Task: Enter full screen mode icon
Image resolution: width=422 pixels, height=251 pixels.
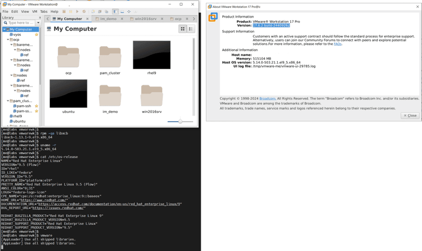Action: (x=128, y=11)
